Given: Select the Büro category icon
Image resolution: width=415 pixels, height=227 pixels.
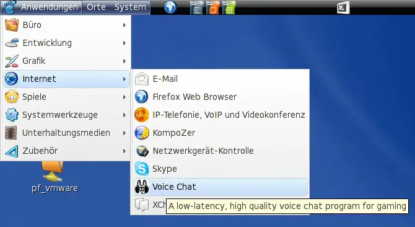Looking at the screenshot, I should click(x=12, y=25).
